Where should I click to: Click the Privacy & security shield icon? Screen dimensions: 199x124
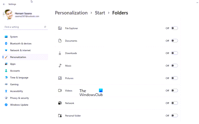(6, 98)
